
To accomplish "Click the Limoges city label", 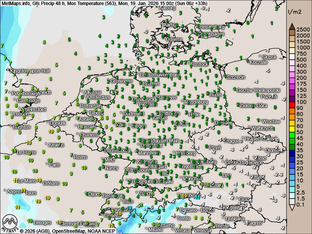I will point(42,223).
